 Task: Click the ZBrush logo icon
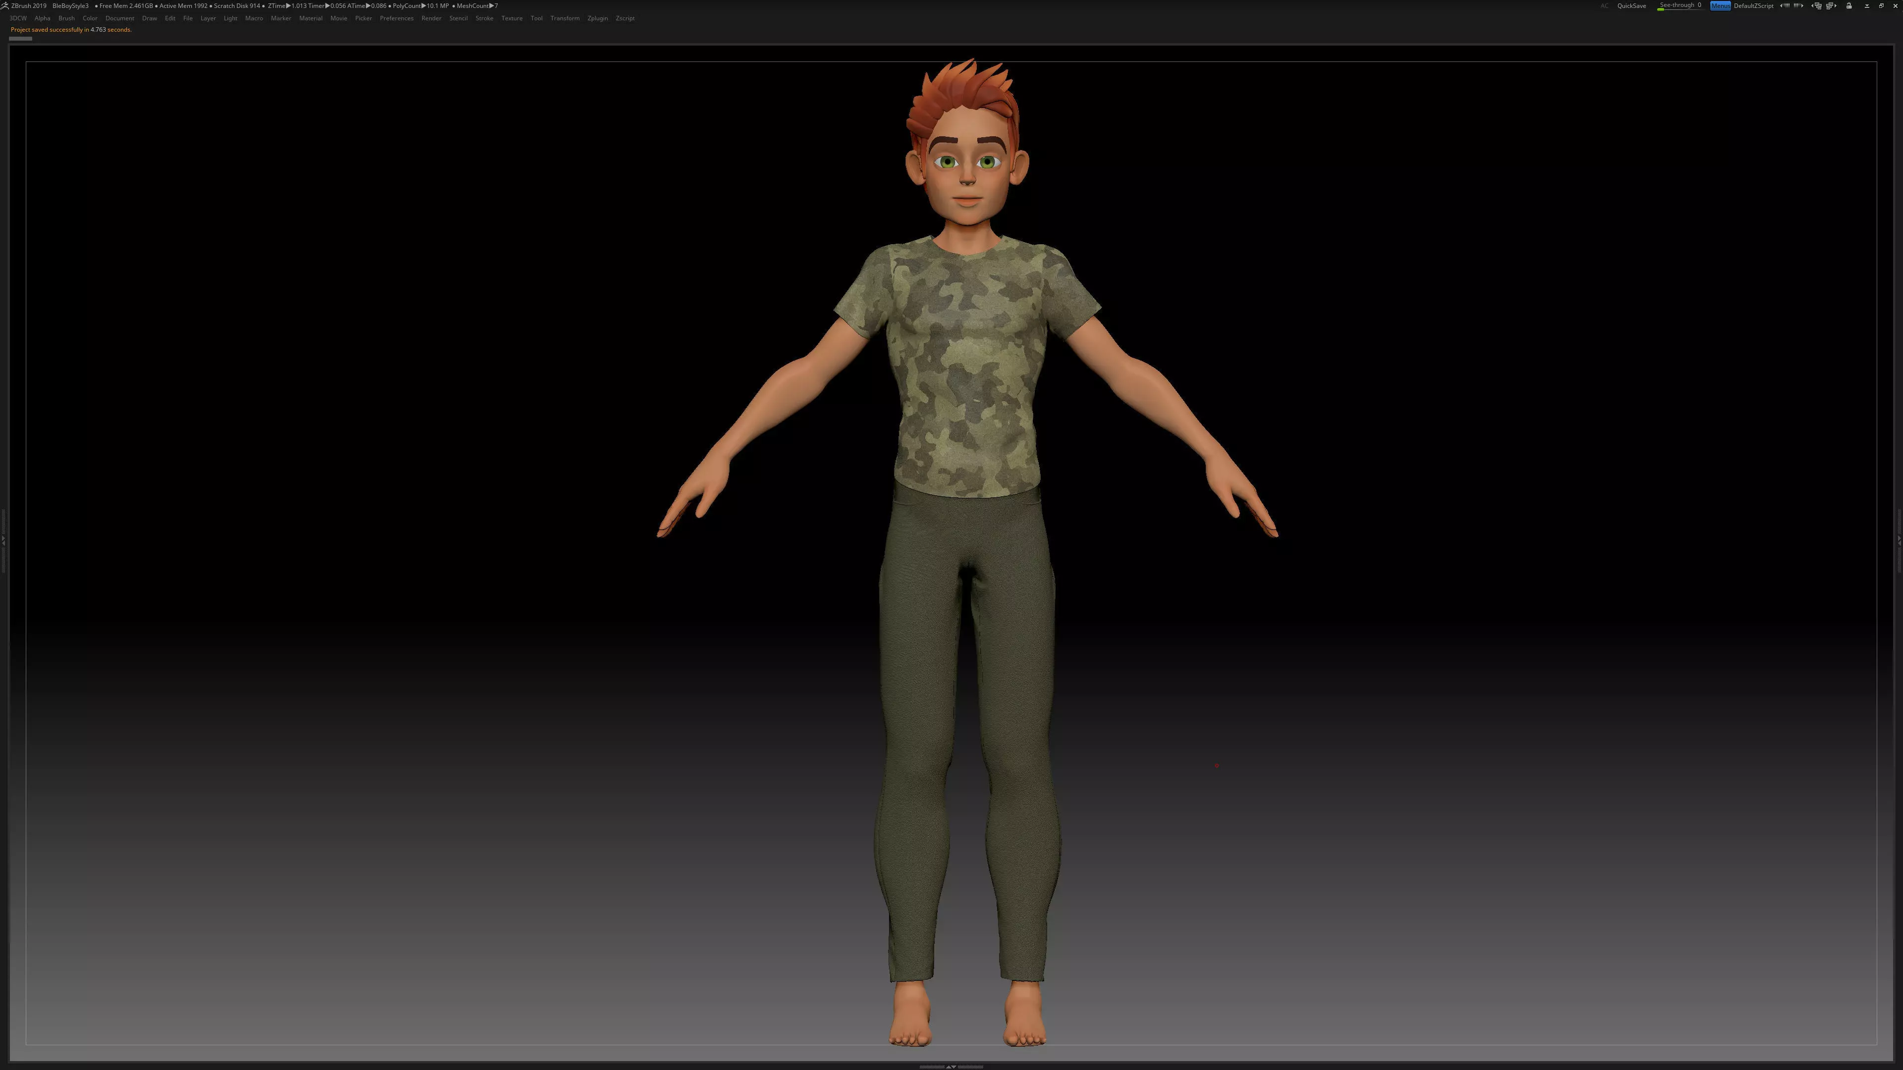(x=4, y=5)
